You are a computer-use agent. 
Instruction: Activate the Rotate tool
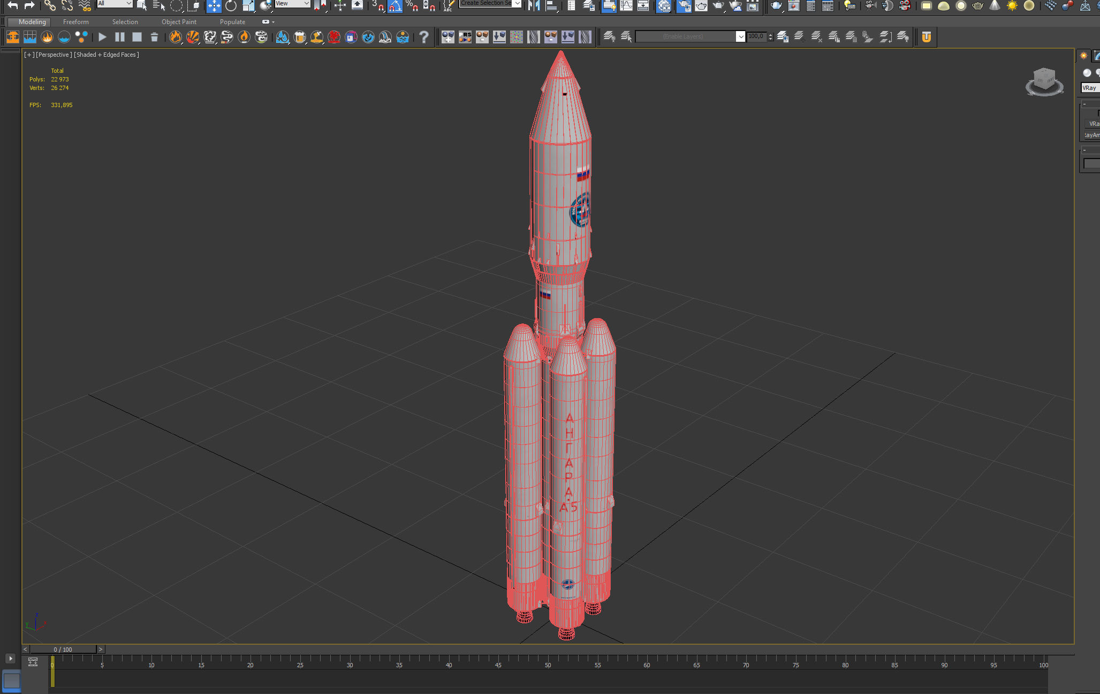pos(231,6)
